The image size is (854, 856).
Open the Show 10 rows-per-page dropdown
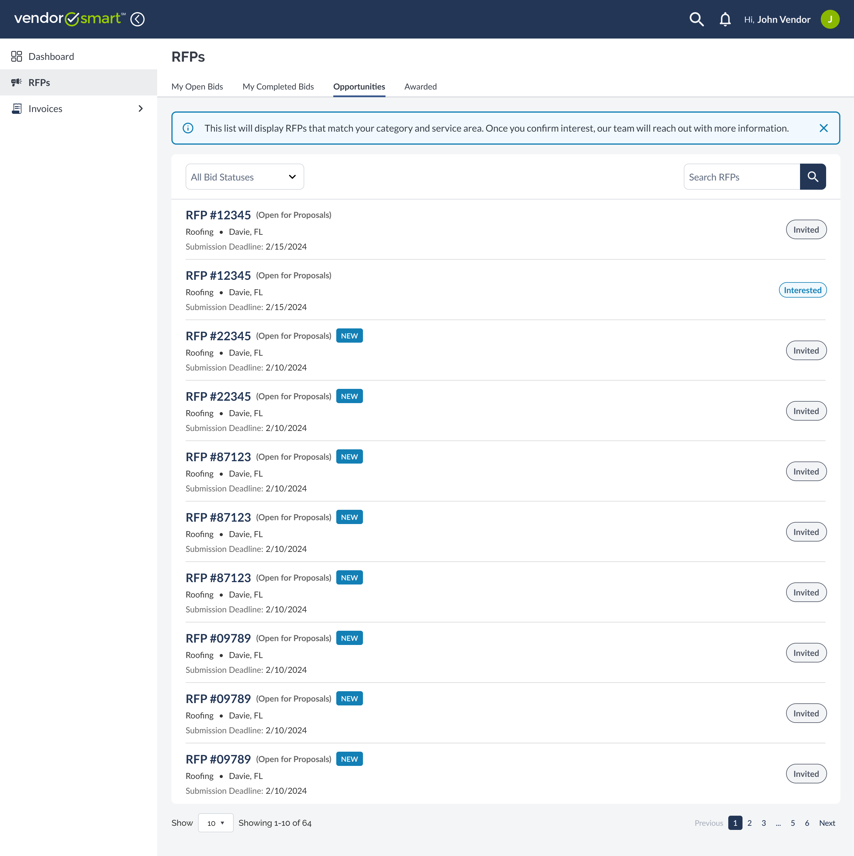[215, 823]
